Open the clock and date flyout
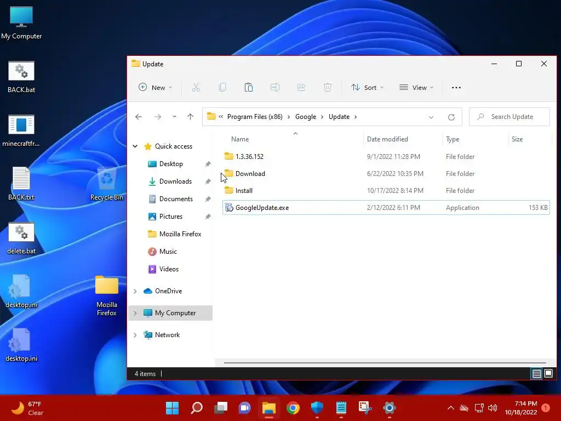 coord(521,408)
